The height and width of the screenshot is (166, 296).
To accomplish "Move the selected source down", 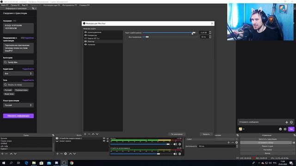I will click(74, 154).
